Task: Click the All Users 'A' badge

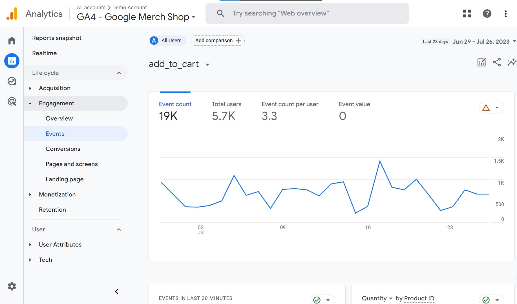Action: click(x=154, y=41)
